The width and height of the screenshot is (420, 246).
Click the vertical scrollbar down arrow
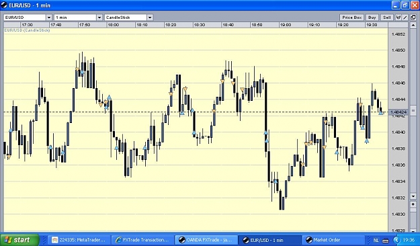[x=413, y=196]
